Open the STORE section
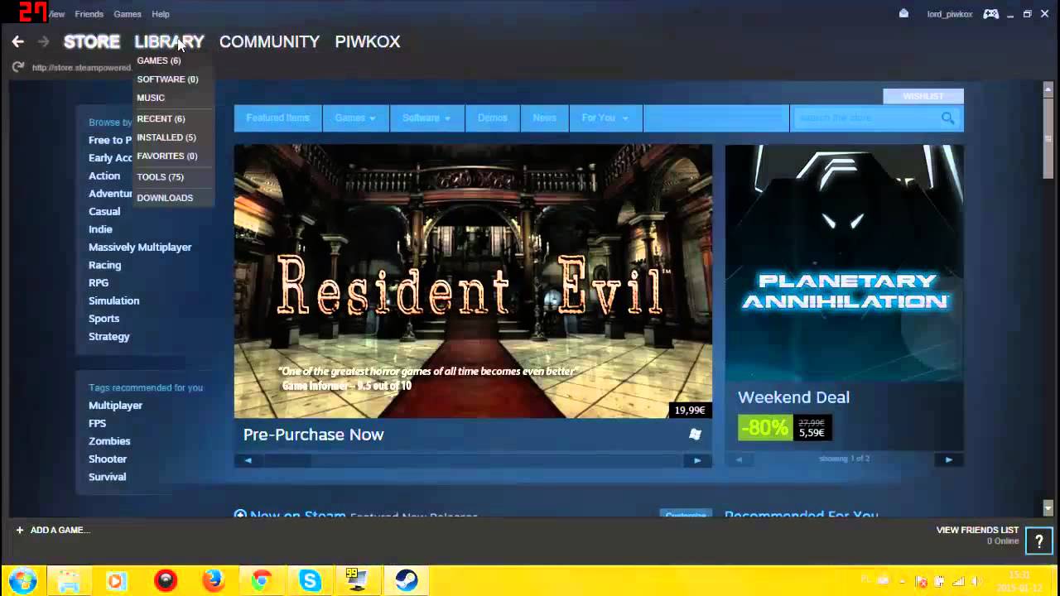 [x=92, y=41]
